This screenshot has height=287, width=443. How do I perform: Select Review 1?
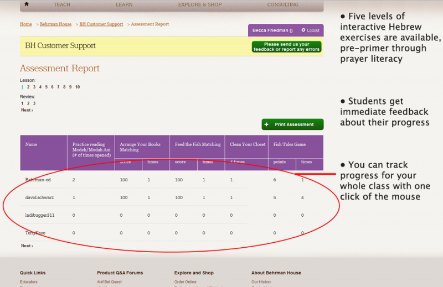(22, 103)
